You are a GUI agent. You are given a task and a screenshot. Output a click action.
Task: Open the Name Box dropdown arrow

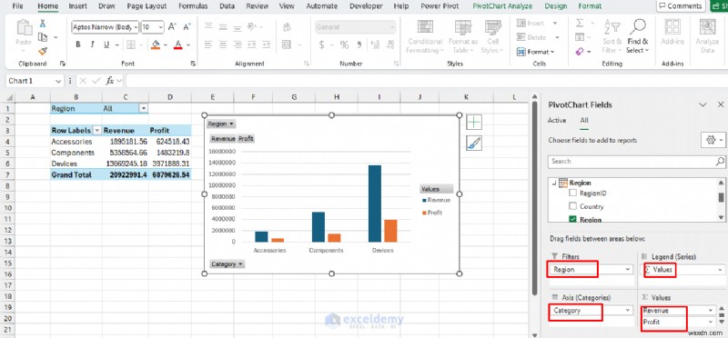(58, 81)
